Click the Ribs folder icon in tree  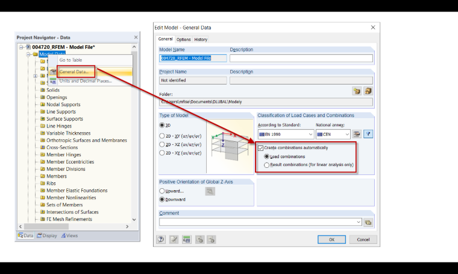(43, 183)
